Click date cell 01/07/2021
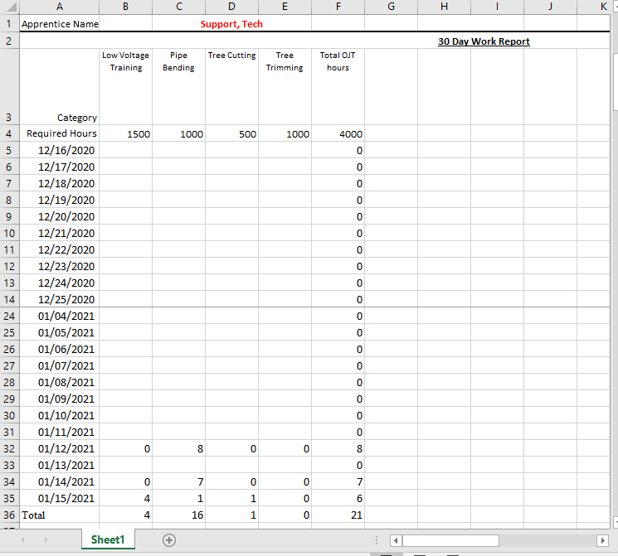 [60, 365]
